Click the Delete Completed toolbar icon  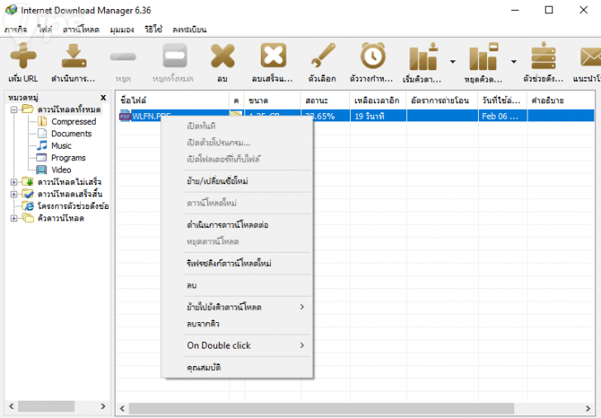click(273, 56)
